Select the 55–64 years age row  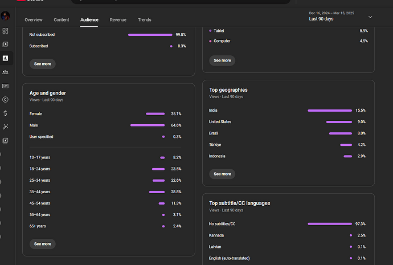(x=105, y=215)
